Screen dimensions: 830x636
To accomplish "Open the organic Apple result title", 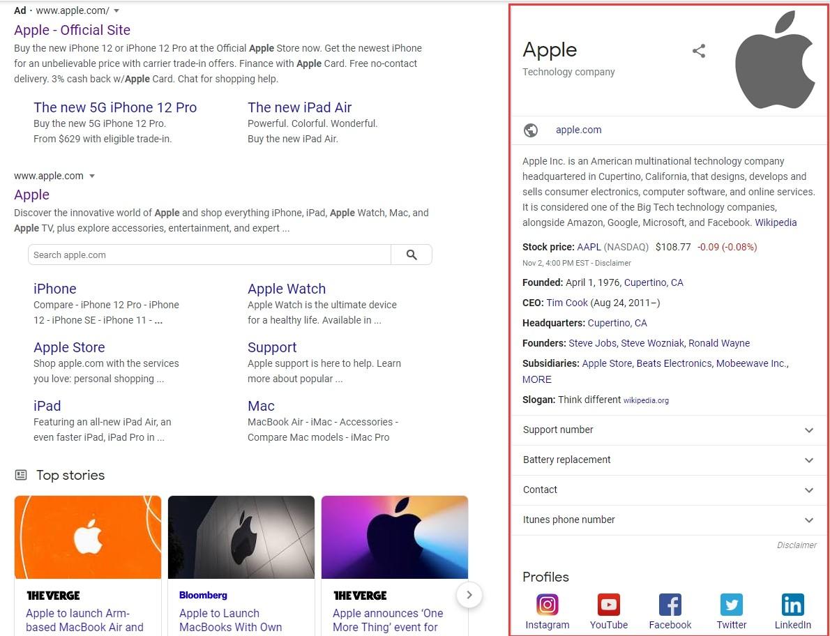I will [x=32, y=195].
